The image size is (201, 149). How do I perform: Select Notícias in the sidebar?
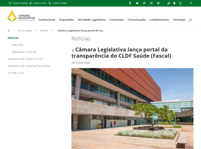click(x=13, y=38)
